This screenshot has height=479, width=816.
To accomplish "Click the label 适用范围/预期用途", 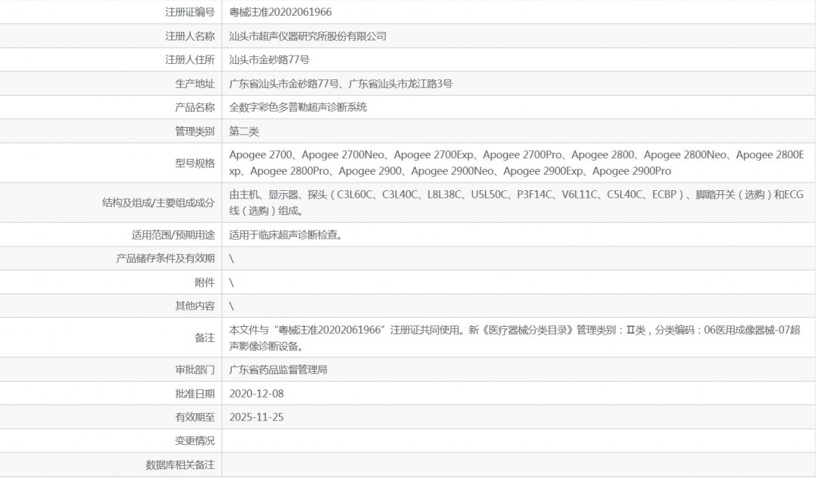I will click(173, 235).
